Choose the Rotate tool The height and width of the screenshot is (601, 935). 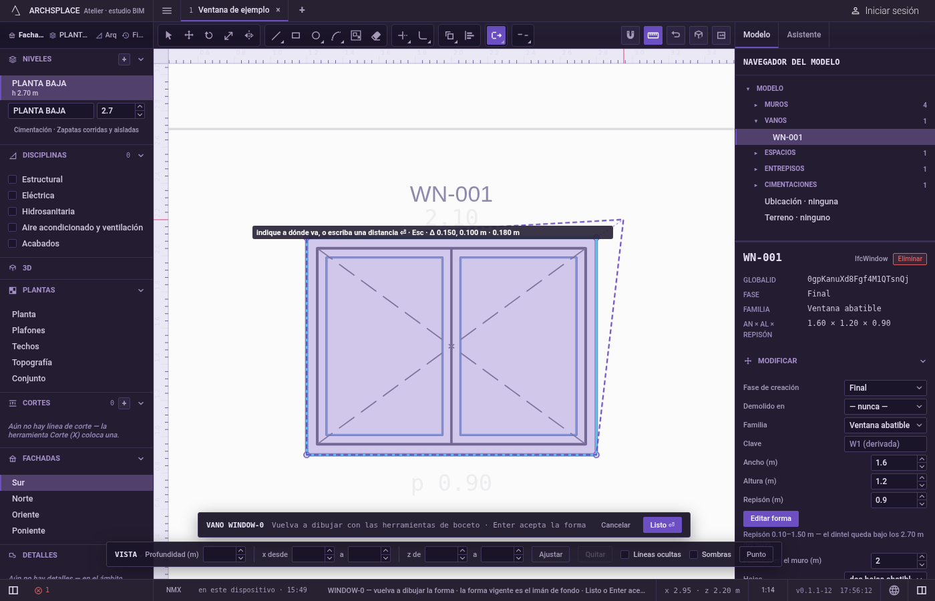tap(209, 35)
